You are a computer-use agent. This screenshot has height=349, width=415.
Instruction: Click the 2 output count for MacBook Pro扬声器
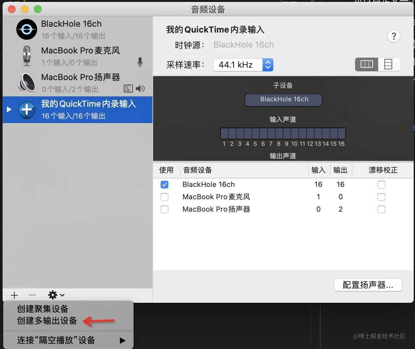[340, 209]
